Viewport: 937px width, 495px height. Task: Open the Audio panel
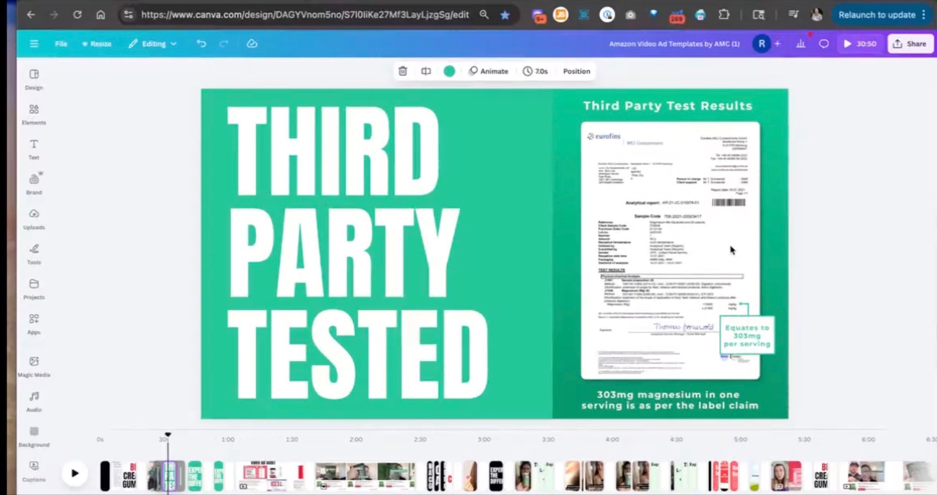click(x=34, y=402)
